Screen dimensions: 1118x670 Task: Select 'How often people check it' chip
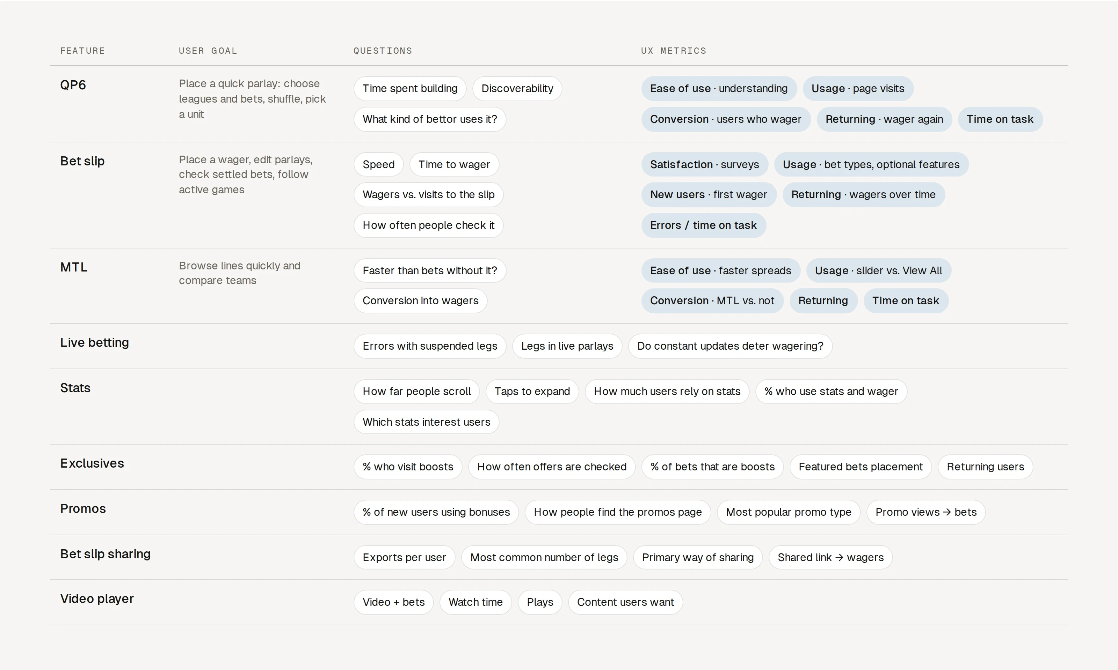click(x=428, y=225)
